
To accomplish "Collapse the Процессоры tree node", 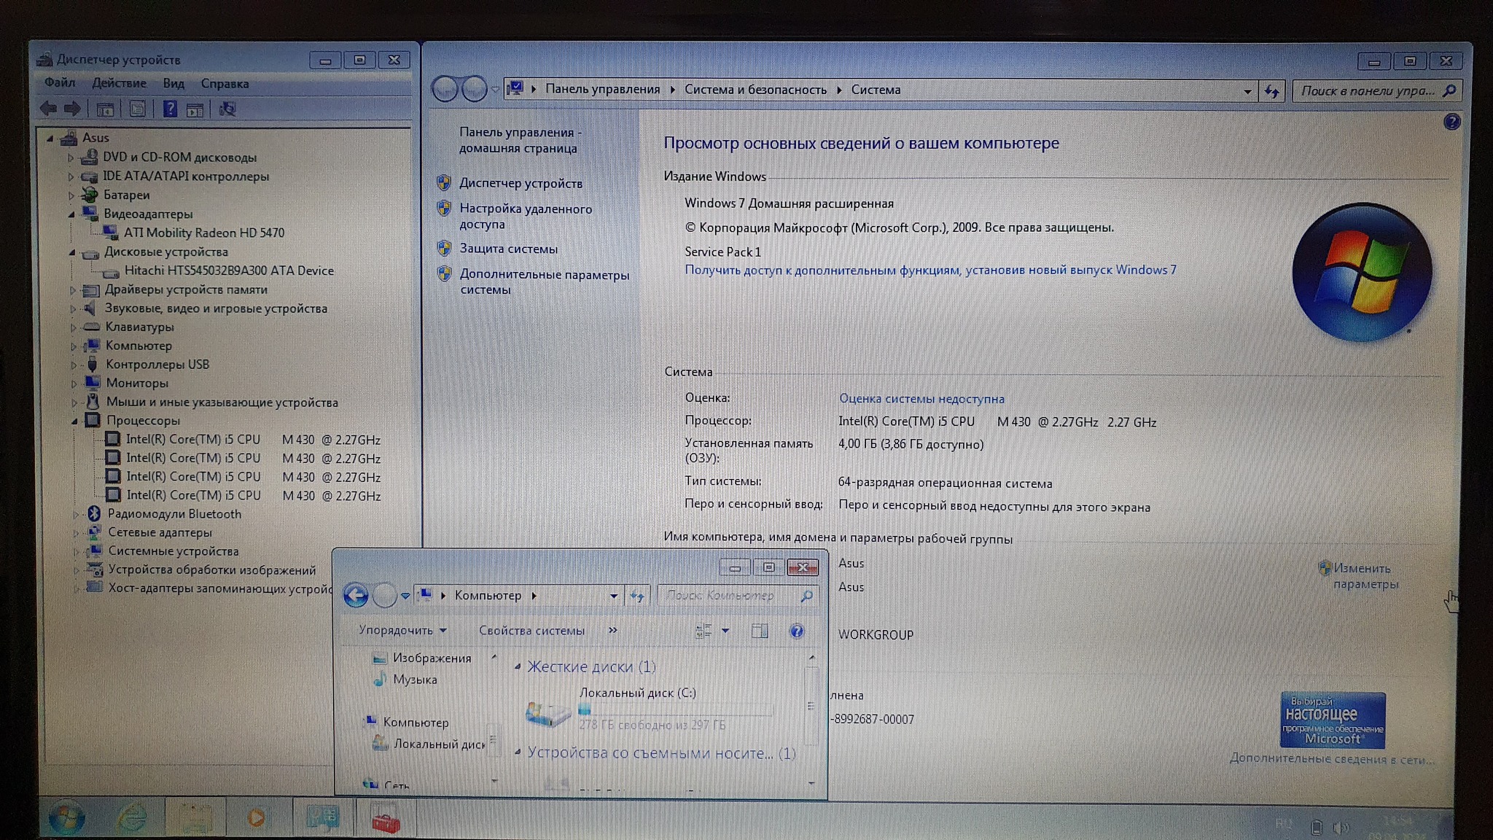I will (x=74, y=421).
